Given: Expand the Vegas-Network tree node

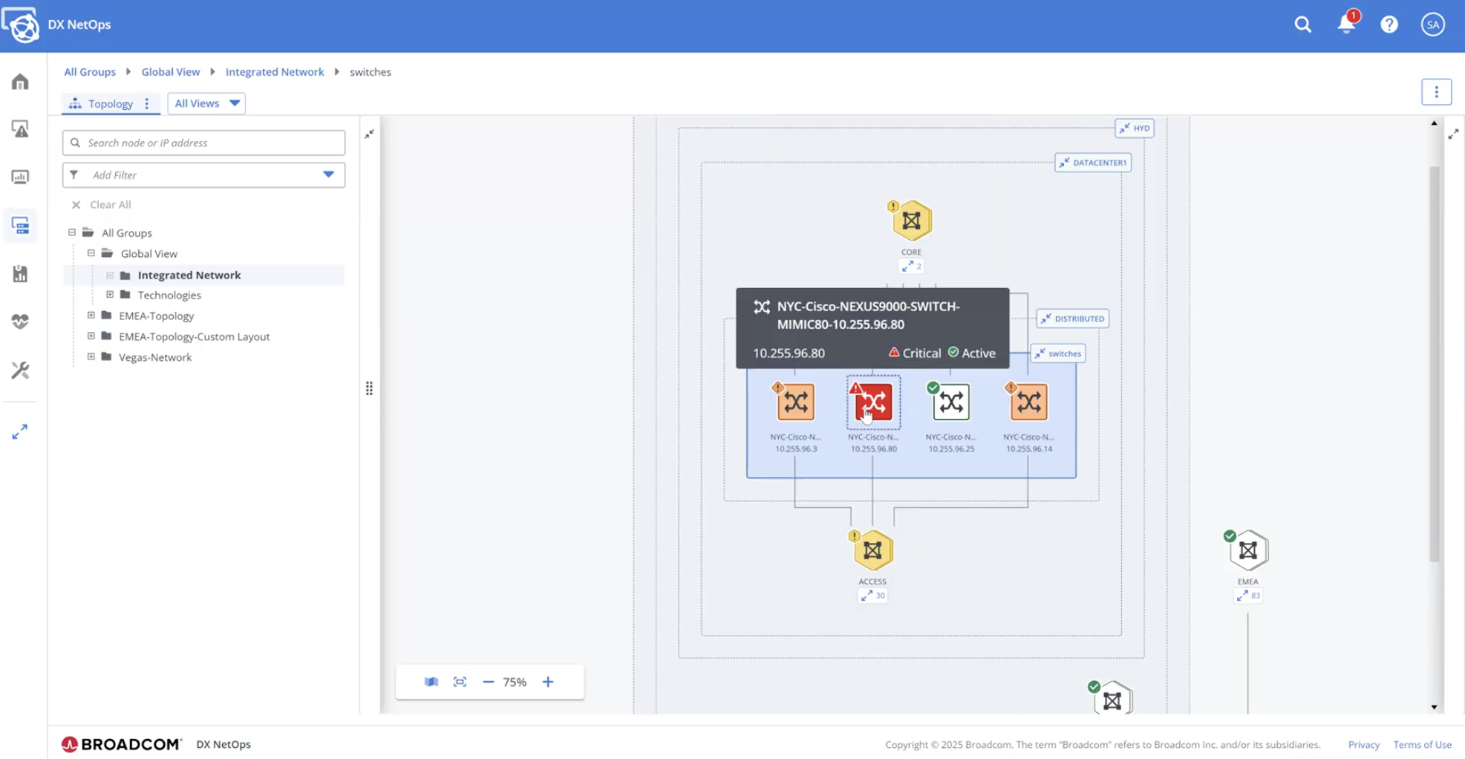Looking at the screenshot, I should [x=91, y=356].
